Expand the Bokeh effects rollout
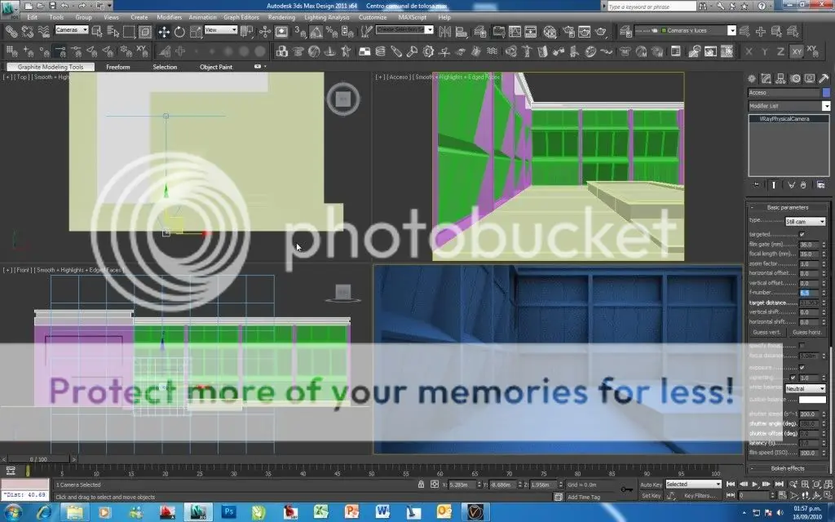This screenshot has width=835, height=522. pos(788,468)
